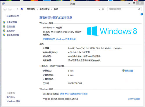Expand the chevron after 控制面板 breadcrumb

click(x=37, y=9)
